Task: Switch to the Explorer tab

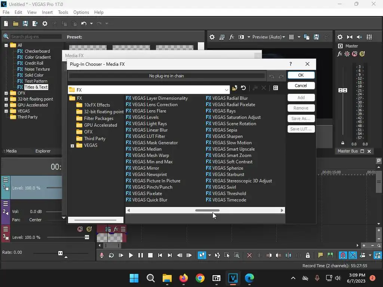Action: (43, 151)
